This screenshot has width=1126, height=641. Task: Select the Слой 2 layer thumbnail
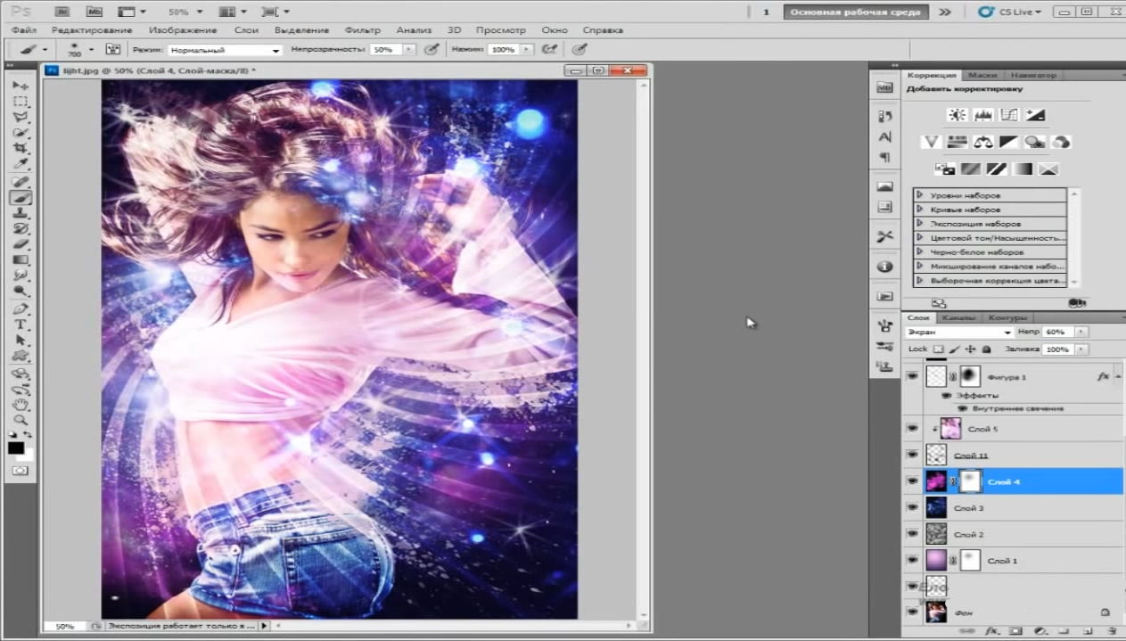(936, 534)
